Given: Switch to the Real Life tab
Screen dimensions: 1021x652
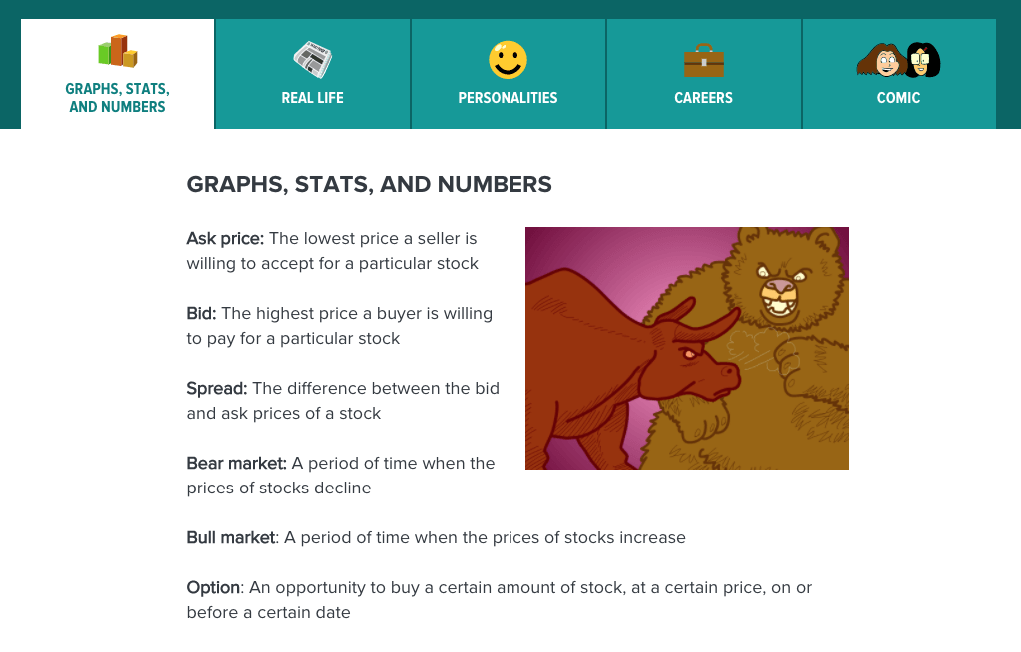Looking at the screenshot, I should click(312, 98).
